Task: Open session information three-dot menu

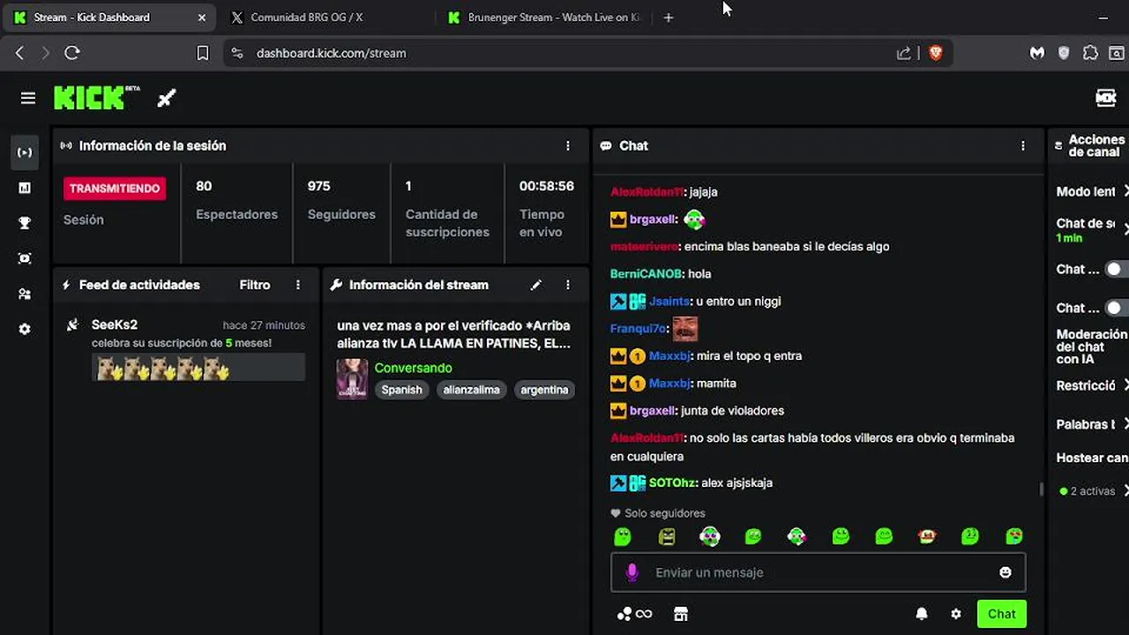Action: pos(568,146)
